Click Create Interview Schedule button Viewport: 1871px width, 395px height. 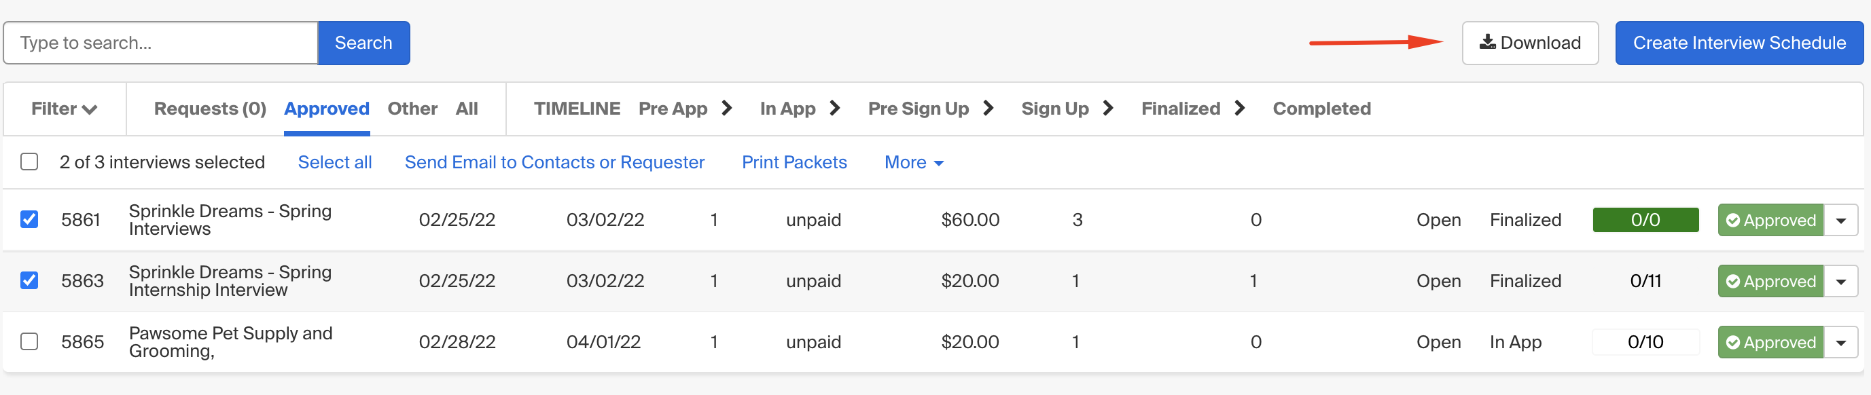[x=1739, y=43]
